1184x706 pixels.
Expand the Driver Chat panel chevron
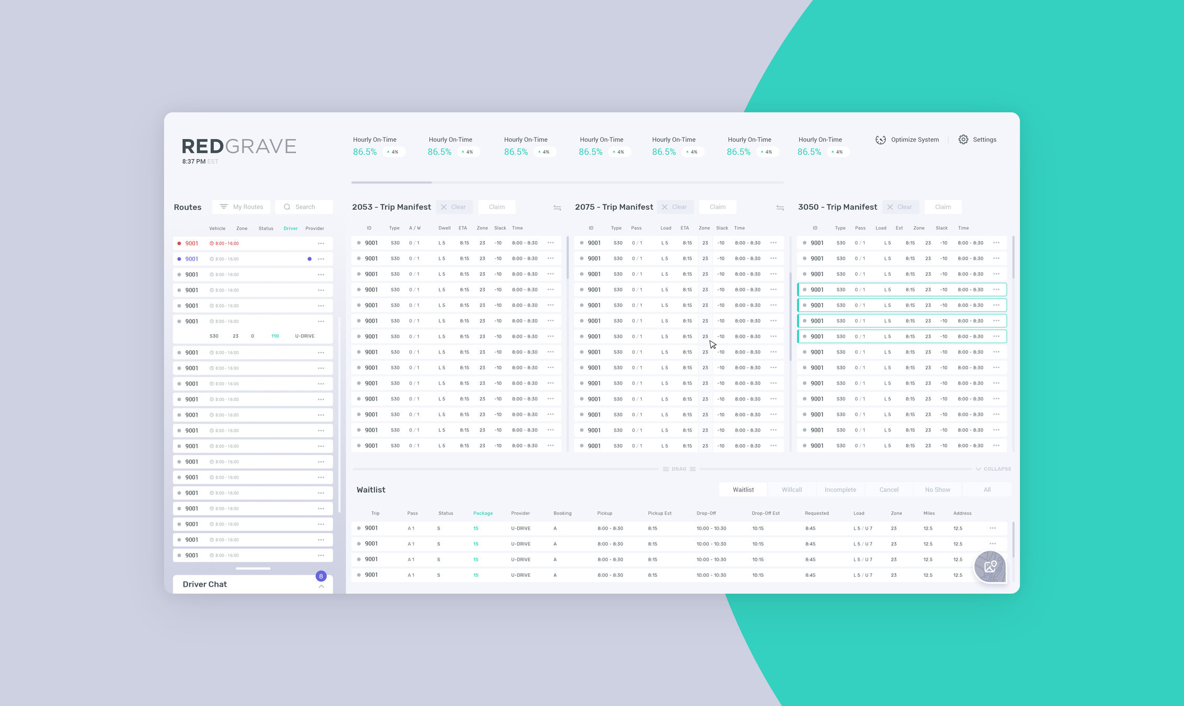coord(321,587)
